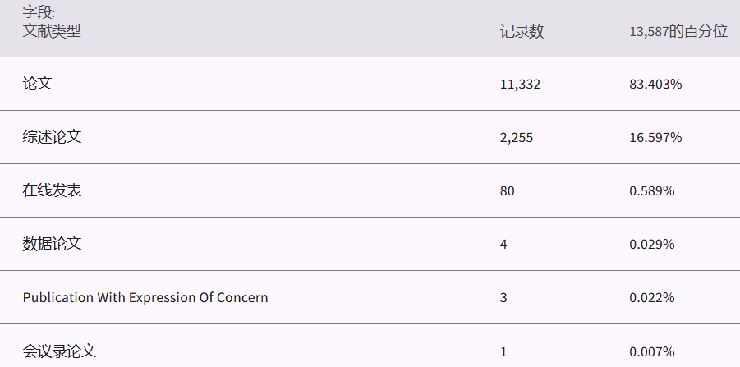Click the 数据论文 record count 4
Image resolution: width=740 pixels, height=367 pixels.
tap(503, 245)
